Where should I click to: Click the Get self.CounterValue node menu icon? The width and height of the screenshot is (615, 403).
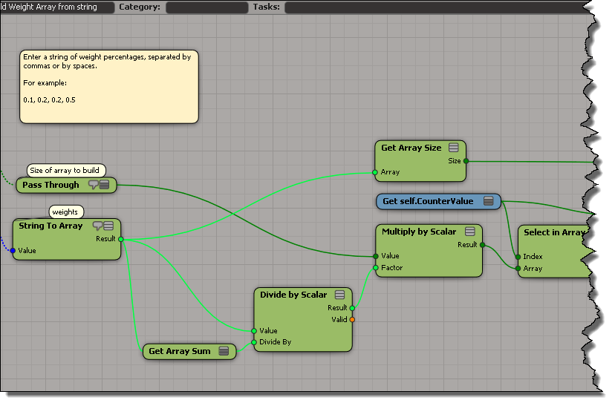pyautogui.click(x=488, y=201)
